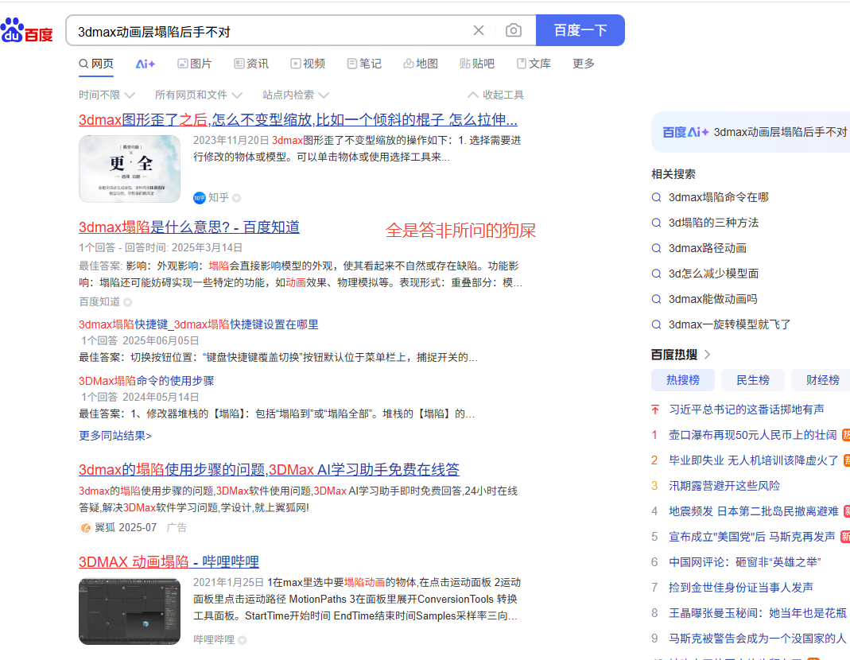Select the 民生榜 tab
The image size is (850, 660).
(752, 380)
